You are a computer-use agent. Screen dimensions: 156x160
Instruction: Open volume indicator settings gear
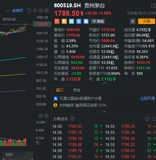point(47,116)
